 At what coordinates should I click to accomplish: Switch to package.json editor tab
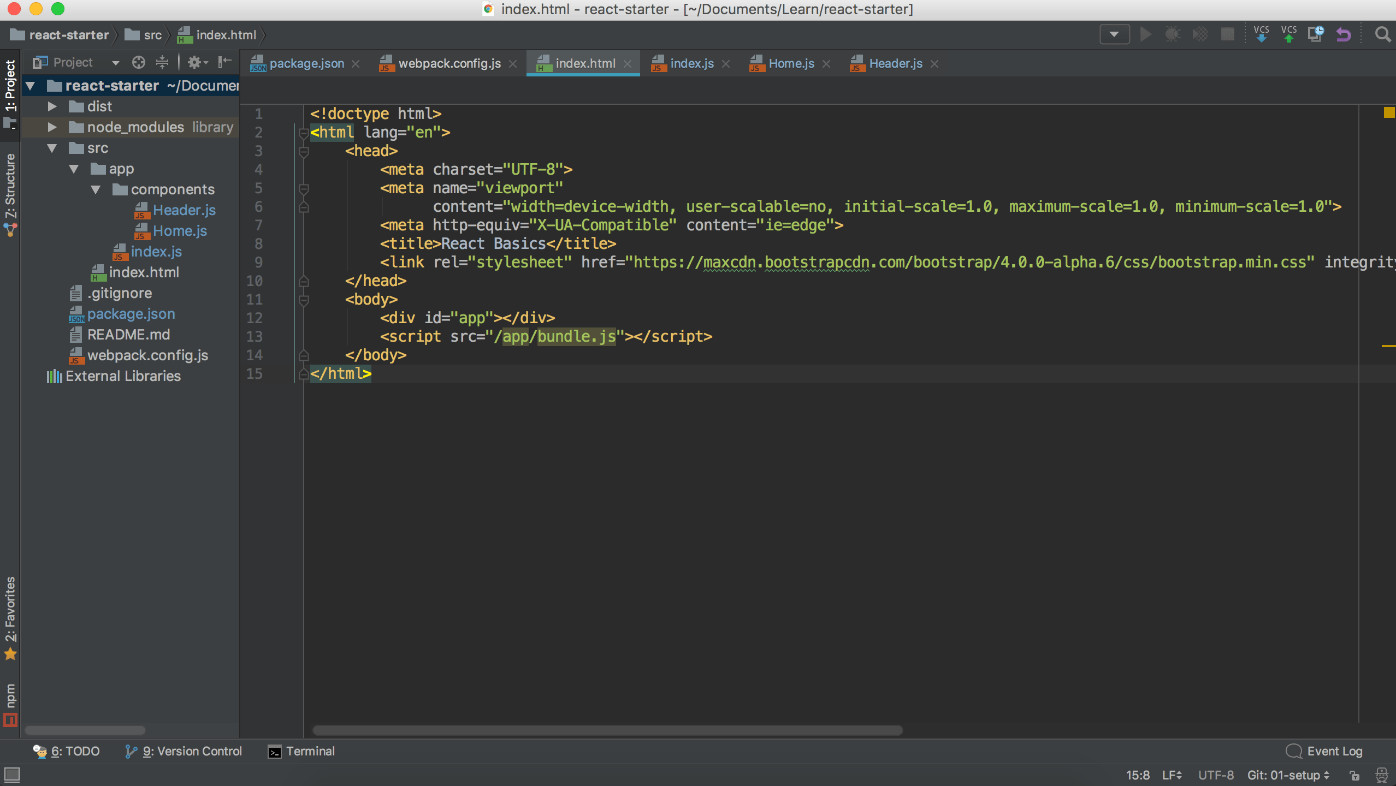pyautogui.click(x=306, y=63)
